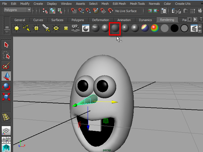This screenshot has height=152, width=203.
Task: Click the directional light shelf icon
Action: 27,28
